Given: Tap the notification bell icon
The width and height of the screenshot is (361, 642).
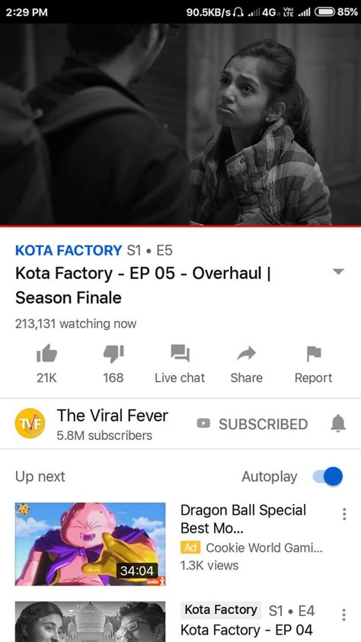Looking at the screenshot, I should coord(338,423).
